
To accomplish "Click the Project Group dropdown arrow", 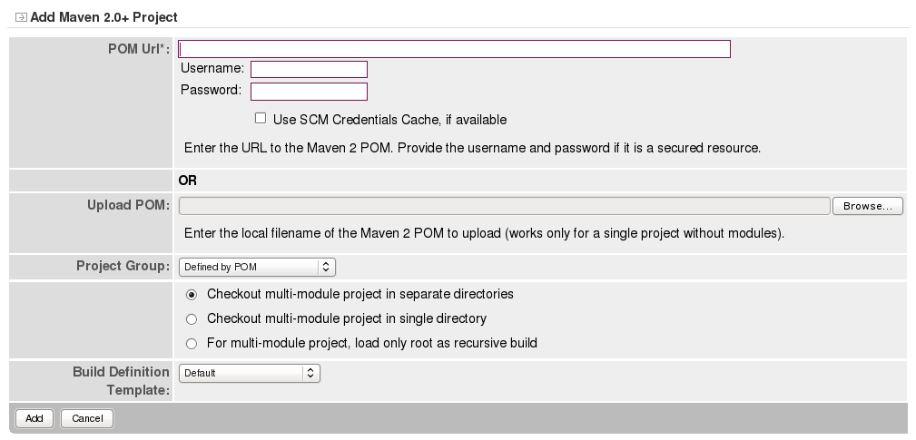I will point(328,267).
